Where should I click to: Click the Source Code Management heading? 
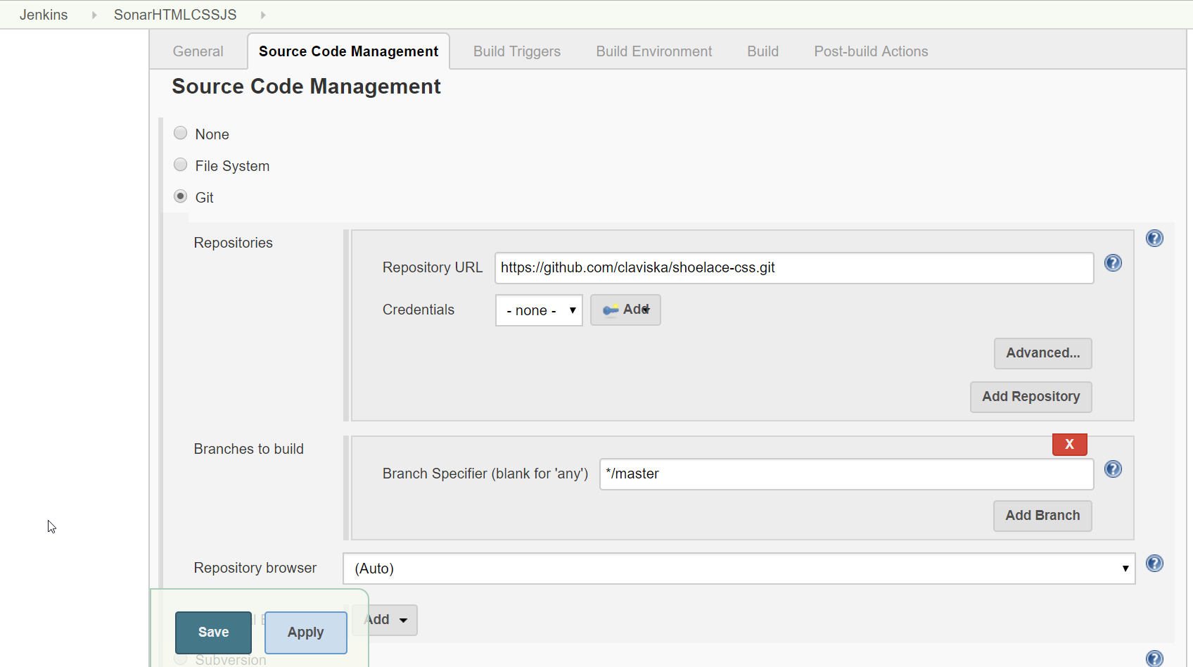point(306,87)
